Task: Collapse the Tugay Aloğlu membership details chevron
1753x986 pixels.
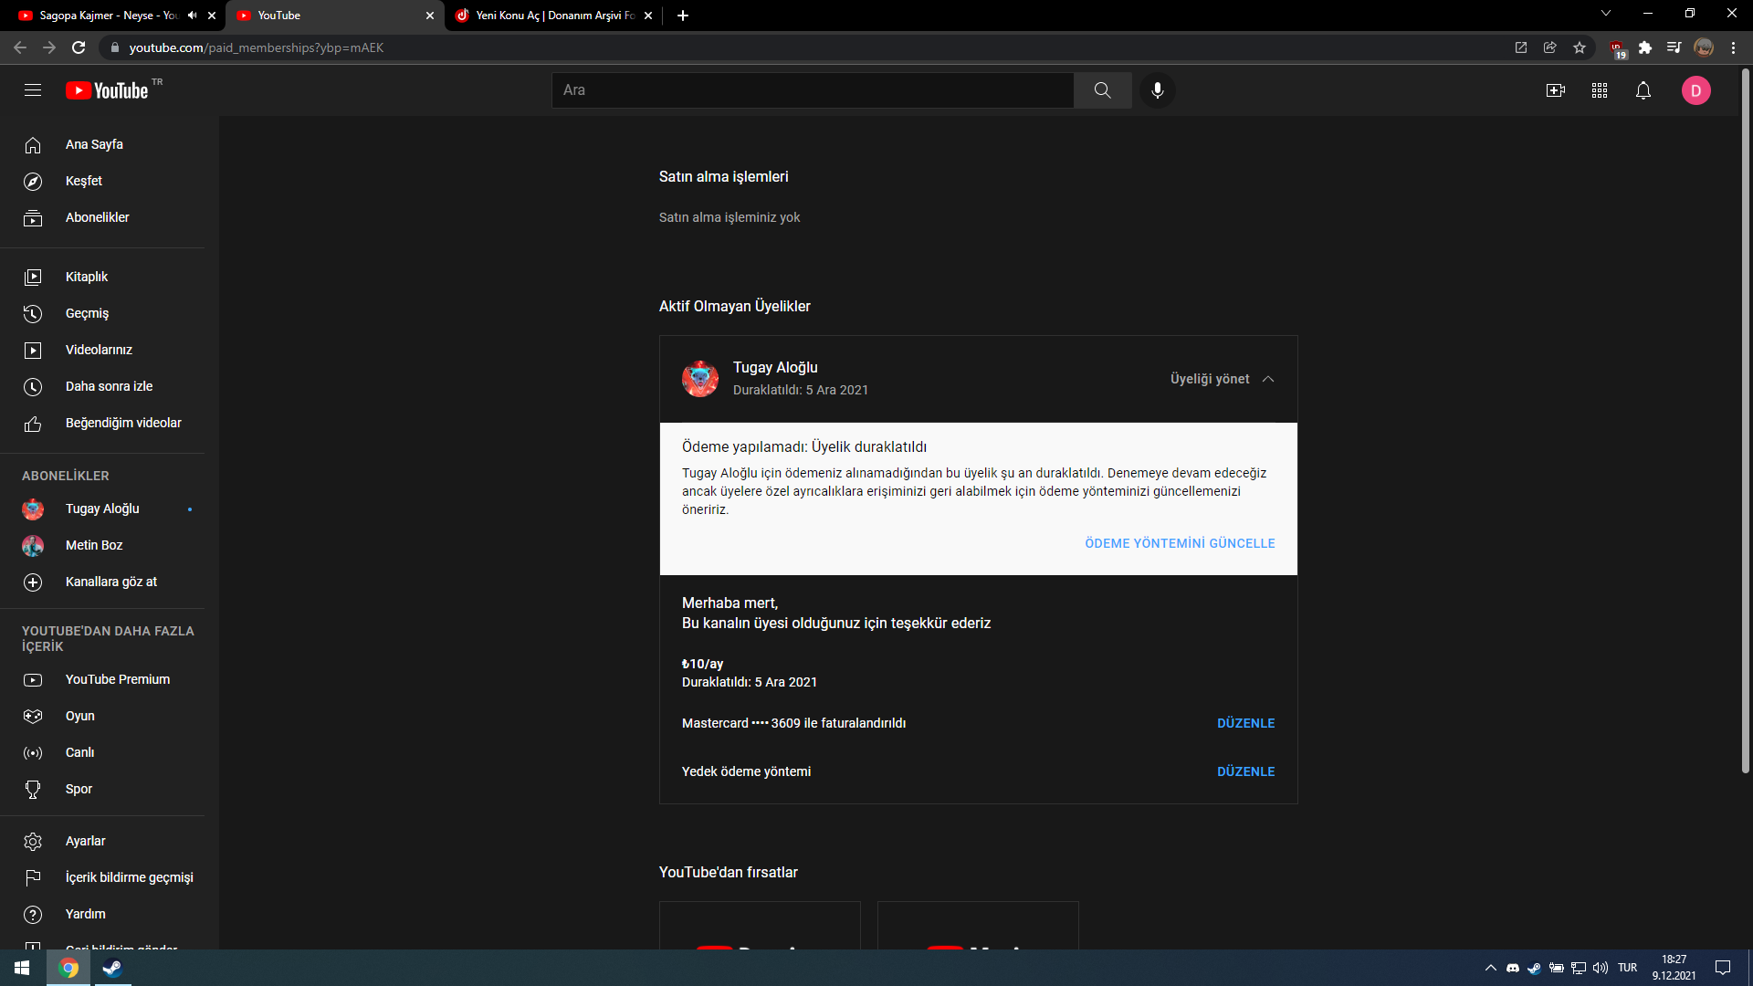Action: coord(1269,379)
